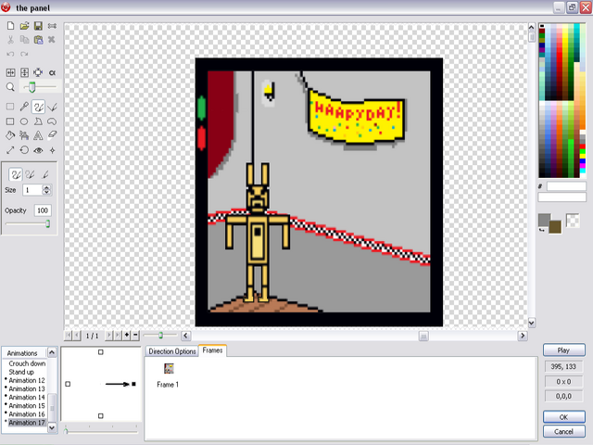The height and width of the screenshot is (445, 593).
Task: Select the Line drawing tool
Action: [52, 107]
